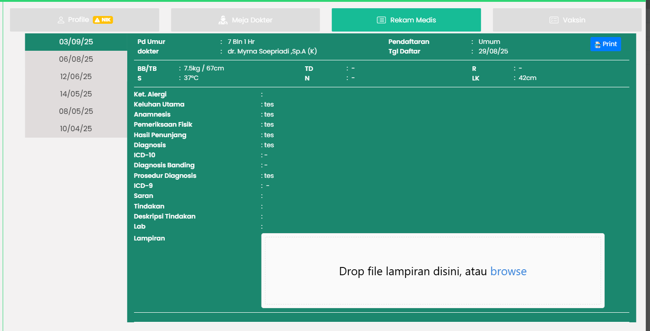The height and width of the screenshot is (331, 650).
Task: Select the oldest visit dated 10/04/25
Action: (76, 128)
